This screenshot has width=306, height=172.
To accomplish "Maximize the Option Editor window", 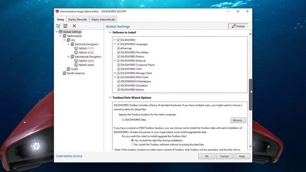I will pyautogui.click(x=238, y=11).
